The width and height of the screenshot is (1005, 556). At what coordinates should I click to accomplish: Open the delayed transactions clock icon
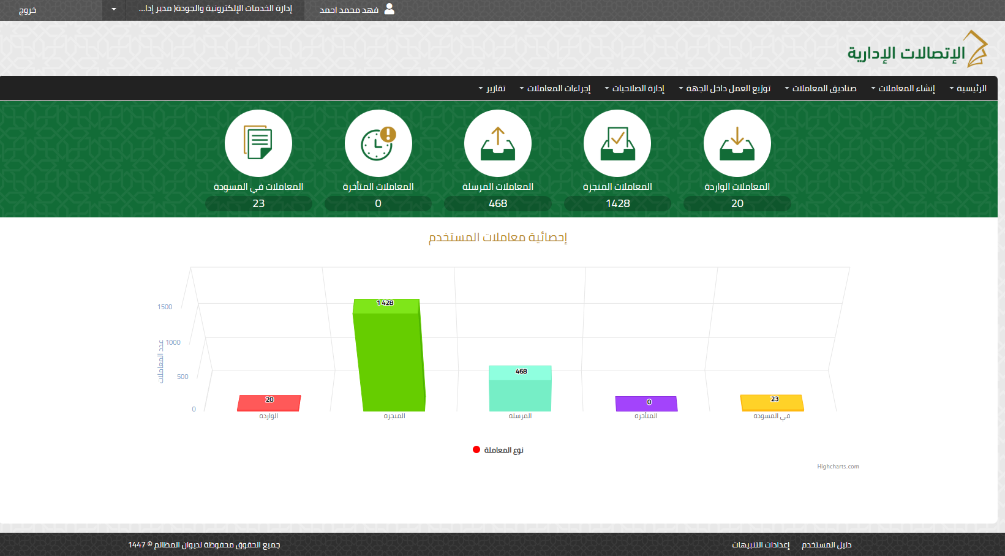378,143
